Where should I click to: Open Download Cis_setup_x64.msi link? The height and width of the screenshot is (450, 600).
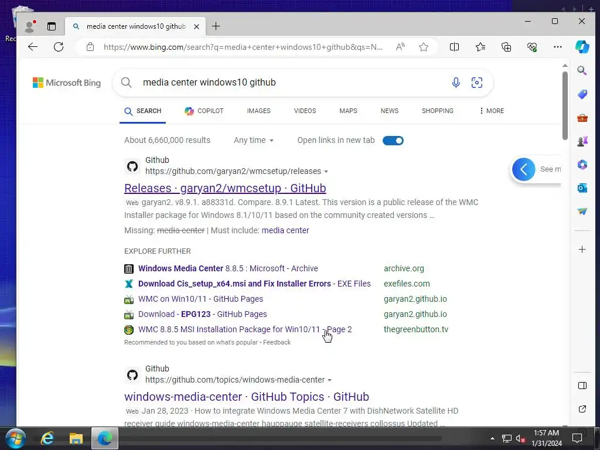(x=254, y=284)
